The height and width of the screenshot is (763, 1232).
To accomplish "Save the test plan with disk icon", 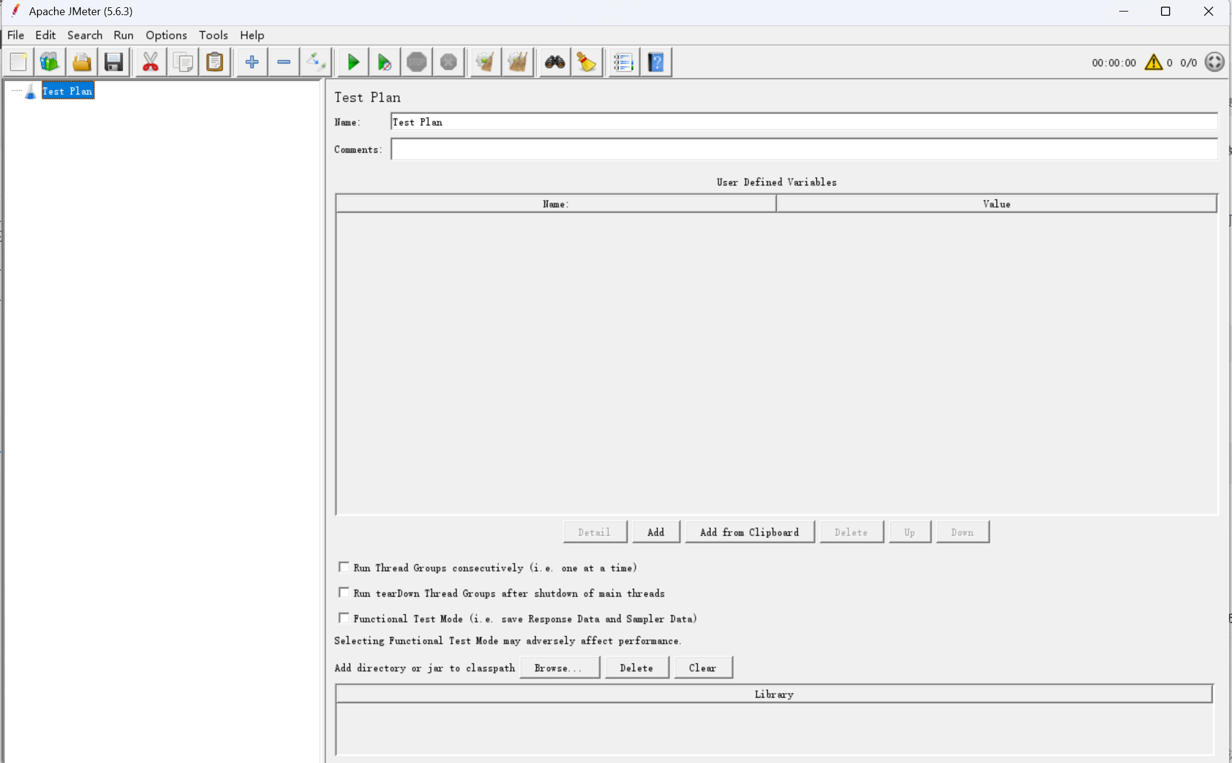I will tap(114, 62).
